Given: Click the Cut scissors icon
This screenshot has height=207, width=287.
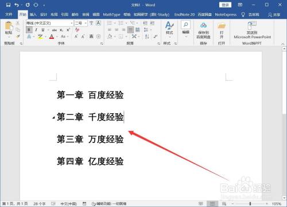Looking at the screenshot, I should click(18, 23).
